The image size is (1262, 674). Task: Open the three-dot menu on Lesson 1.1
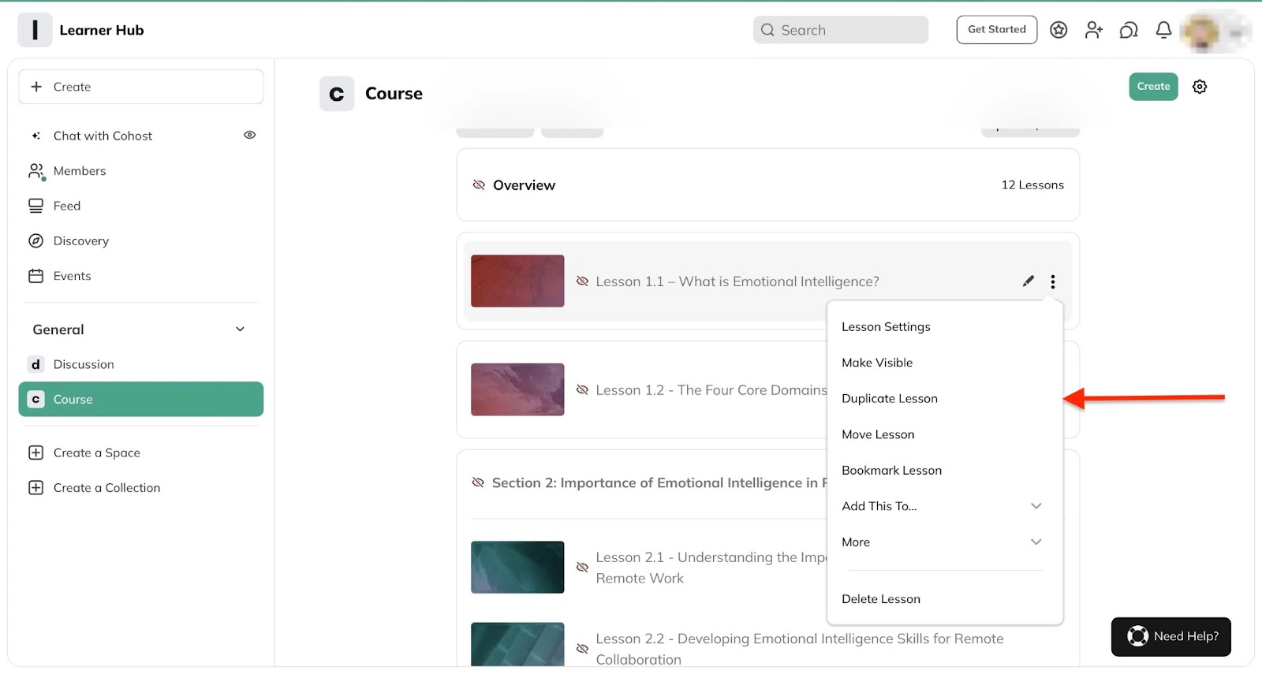point(1053,281)
